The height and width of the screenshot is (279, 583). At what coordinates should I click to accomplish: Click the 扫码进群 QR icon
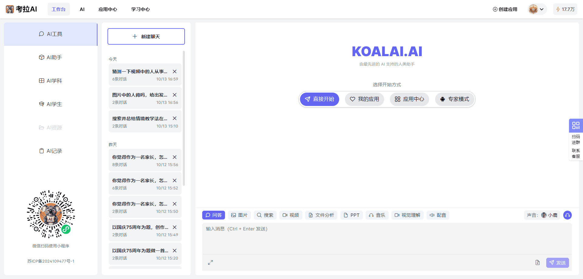(576, 125)
